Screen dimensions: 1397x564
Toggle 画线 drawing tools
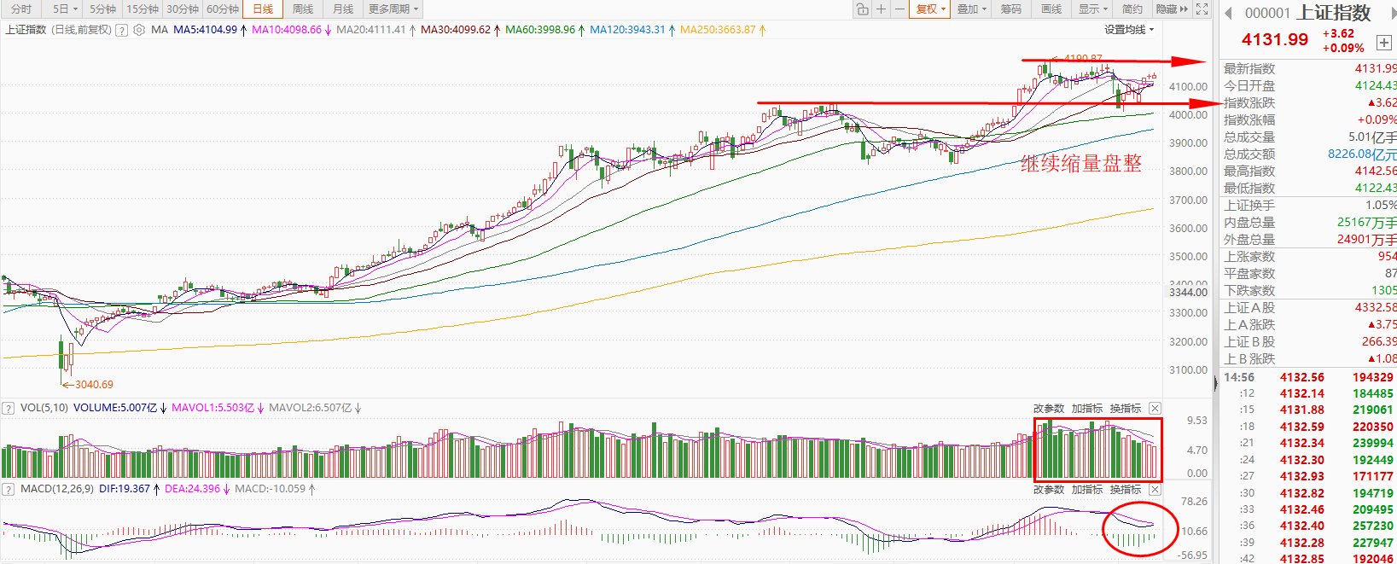1051,9
